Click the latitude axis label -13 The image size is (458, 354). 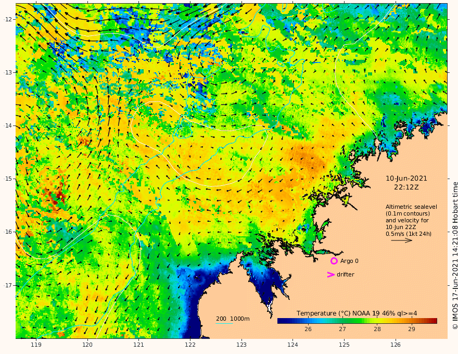click(x=8, y=72)
